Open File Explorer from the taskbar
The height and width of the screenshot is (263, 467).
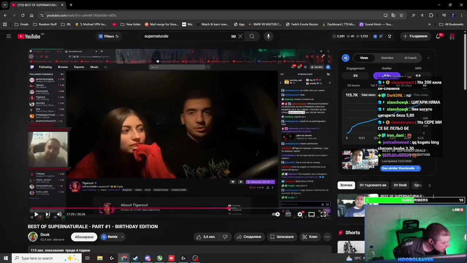point(100,258)
